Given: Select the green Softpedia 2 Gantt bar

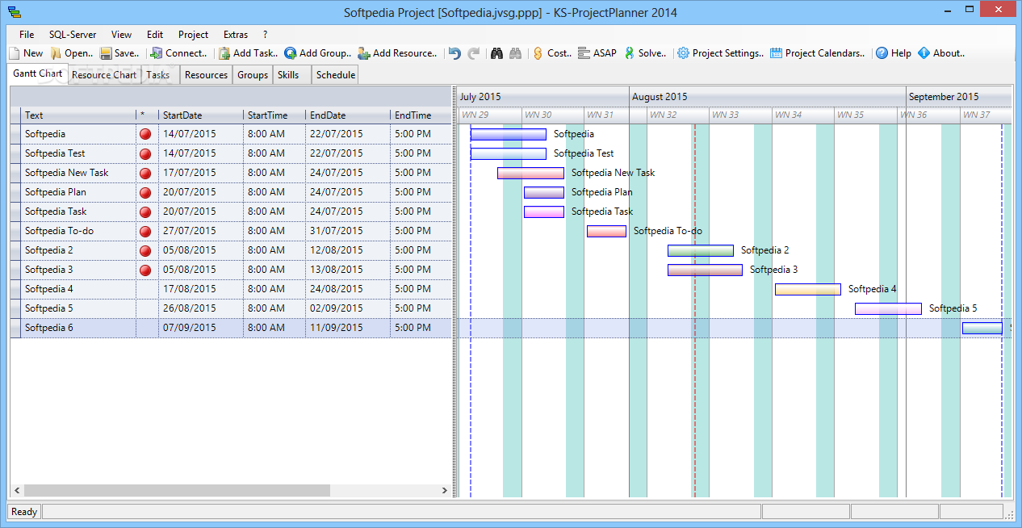Looking at the screenshot, I should click(x=701, y=250).
